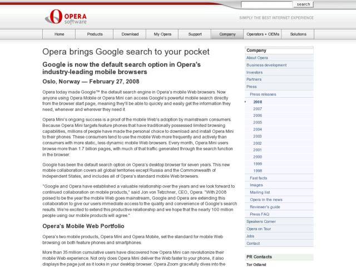356x267 pixels.
Task: Select Investors in the sidebar
Action: pos(254,72)
